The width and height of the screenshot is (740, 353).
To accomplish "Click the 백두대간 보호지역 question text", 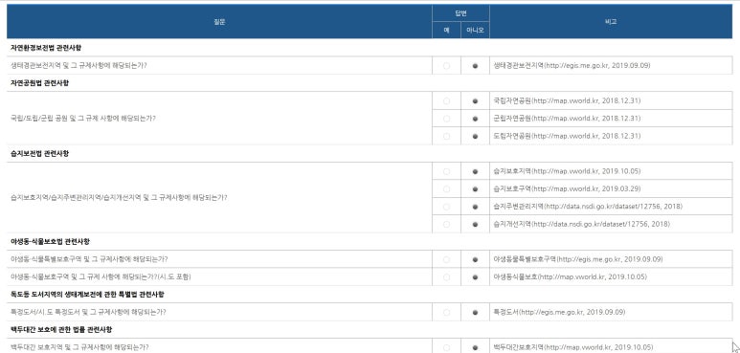I will pyautogui.click(x=79, y=348).
